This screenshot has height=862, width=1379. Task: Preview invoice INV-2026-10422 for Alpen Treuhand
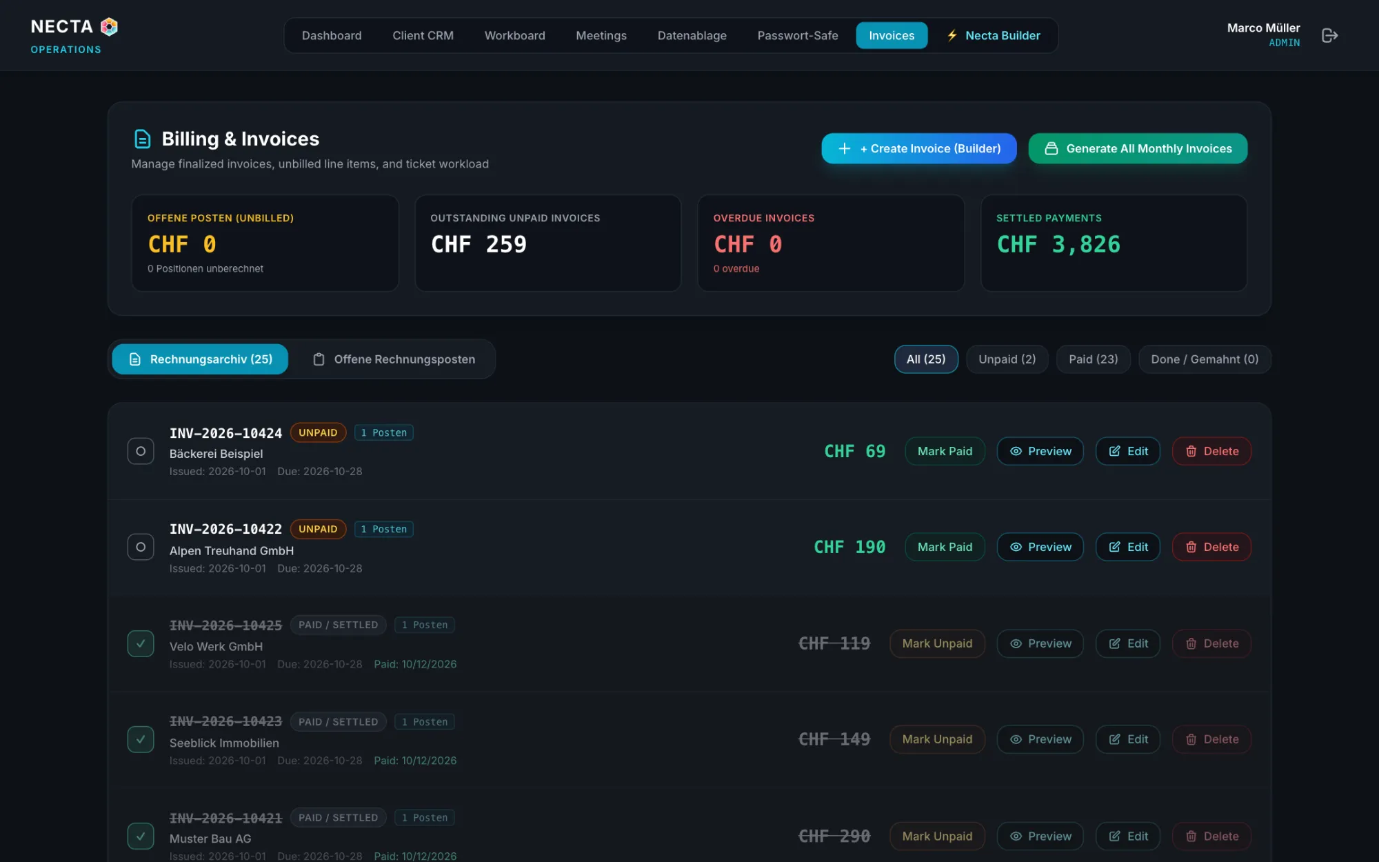[1040, 547]
